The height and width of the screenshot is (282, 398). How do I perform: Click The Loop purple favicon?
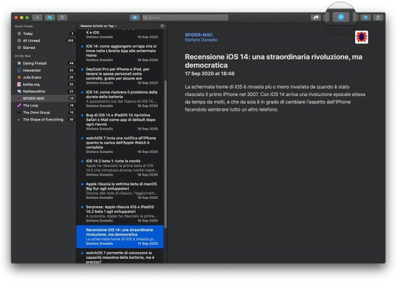(x=19, y=105)
